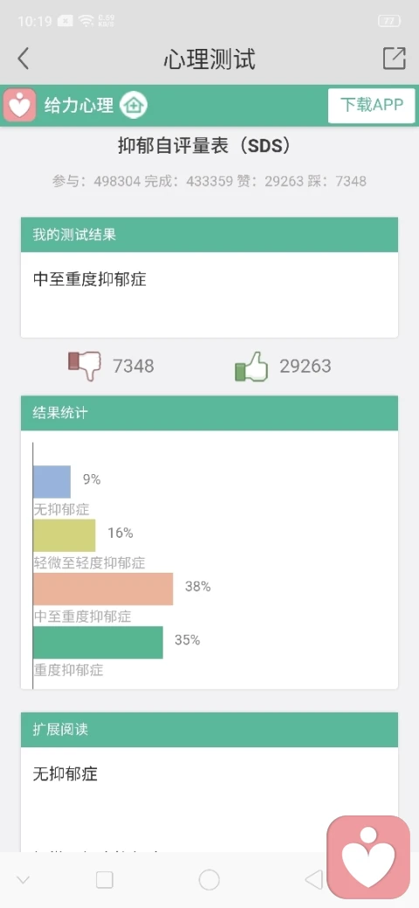Open the 给力心理 heart logo
The width and height of the screenshot is (419, 908).
[20, 106]
